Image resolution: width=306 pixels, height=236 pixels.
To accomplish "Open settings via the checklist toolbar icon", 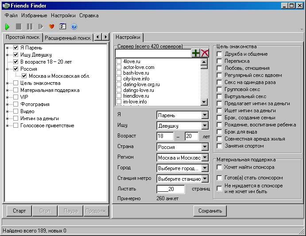I will 63,27.
